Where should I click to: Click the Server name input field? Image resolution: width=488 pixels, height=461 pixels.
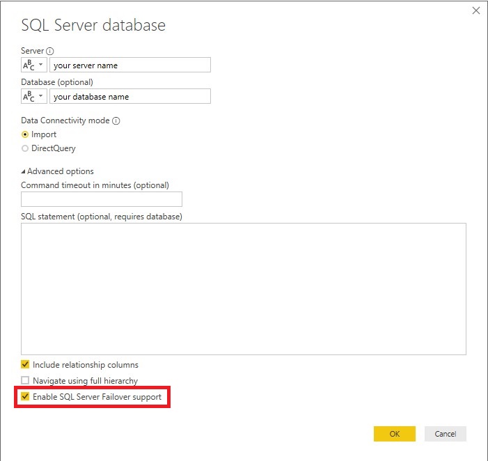130,65
